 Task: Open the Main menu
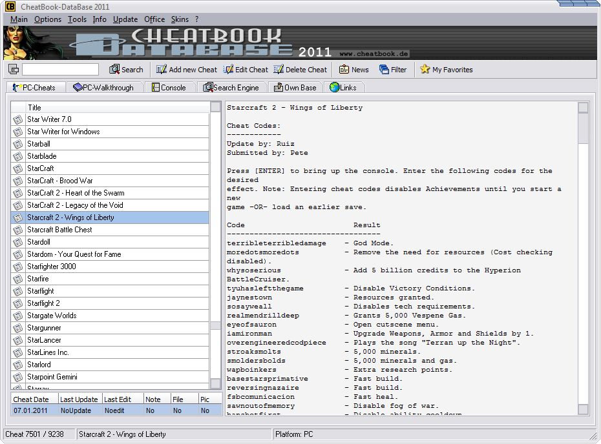(19, 19)
